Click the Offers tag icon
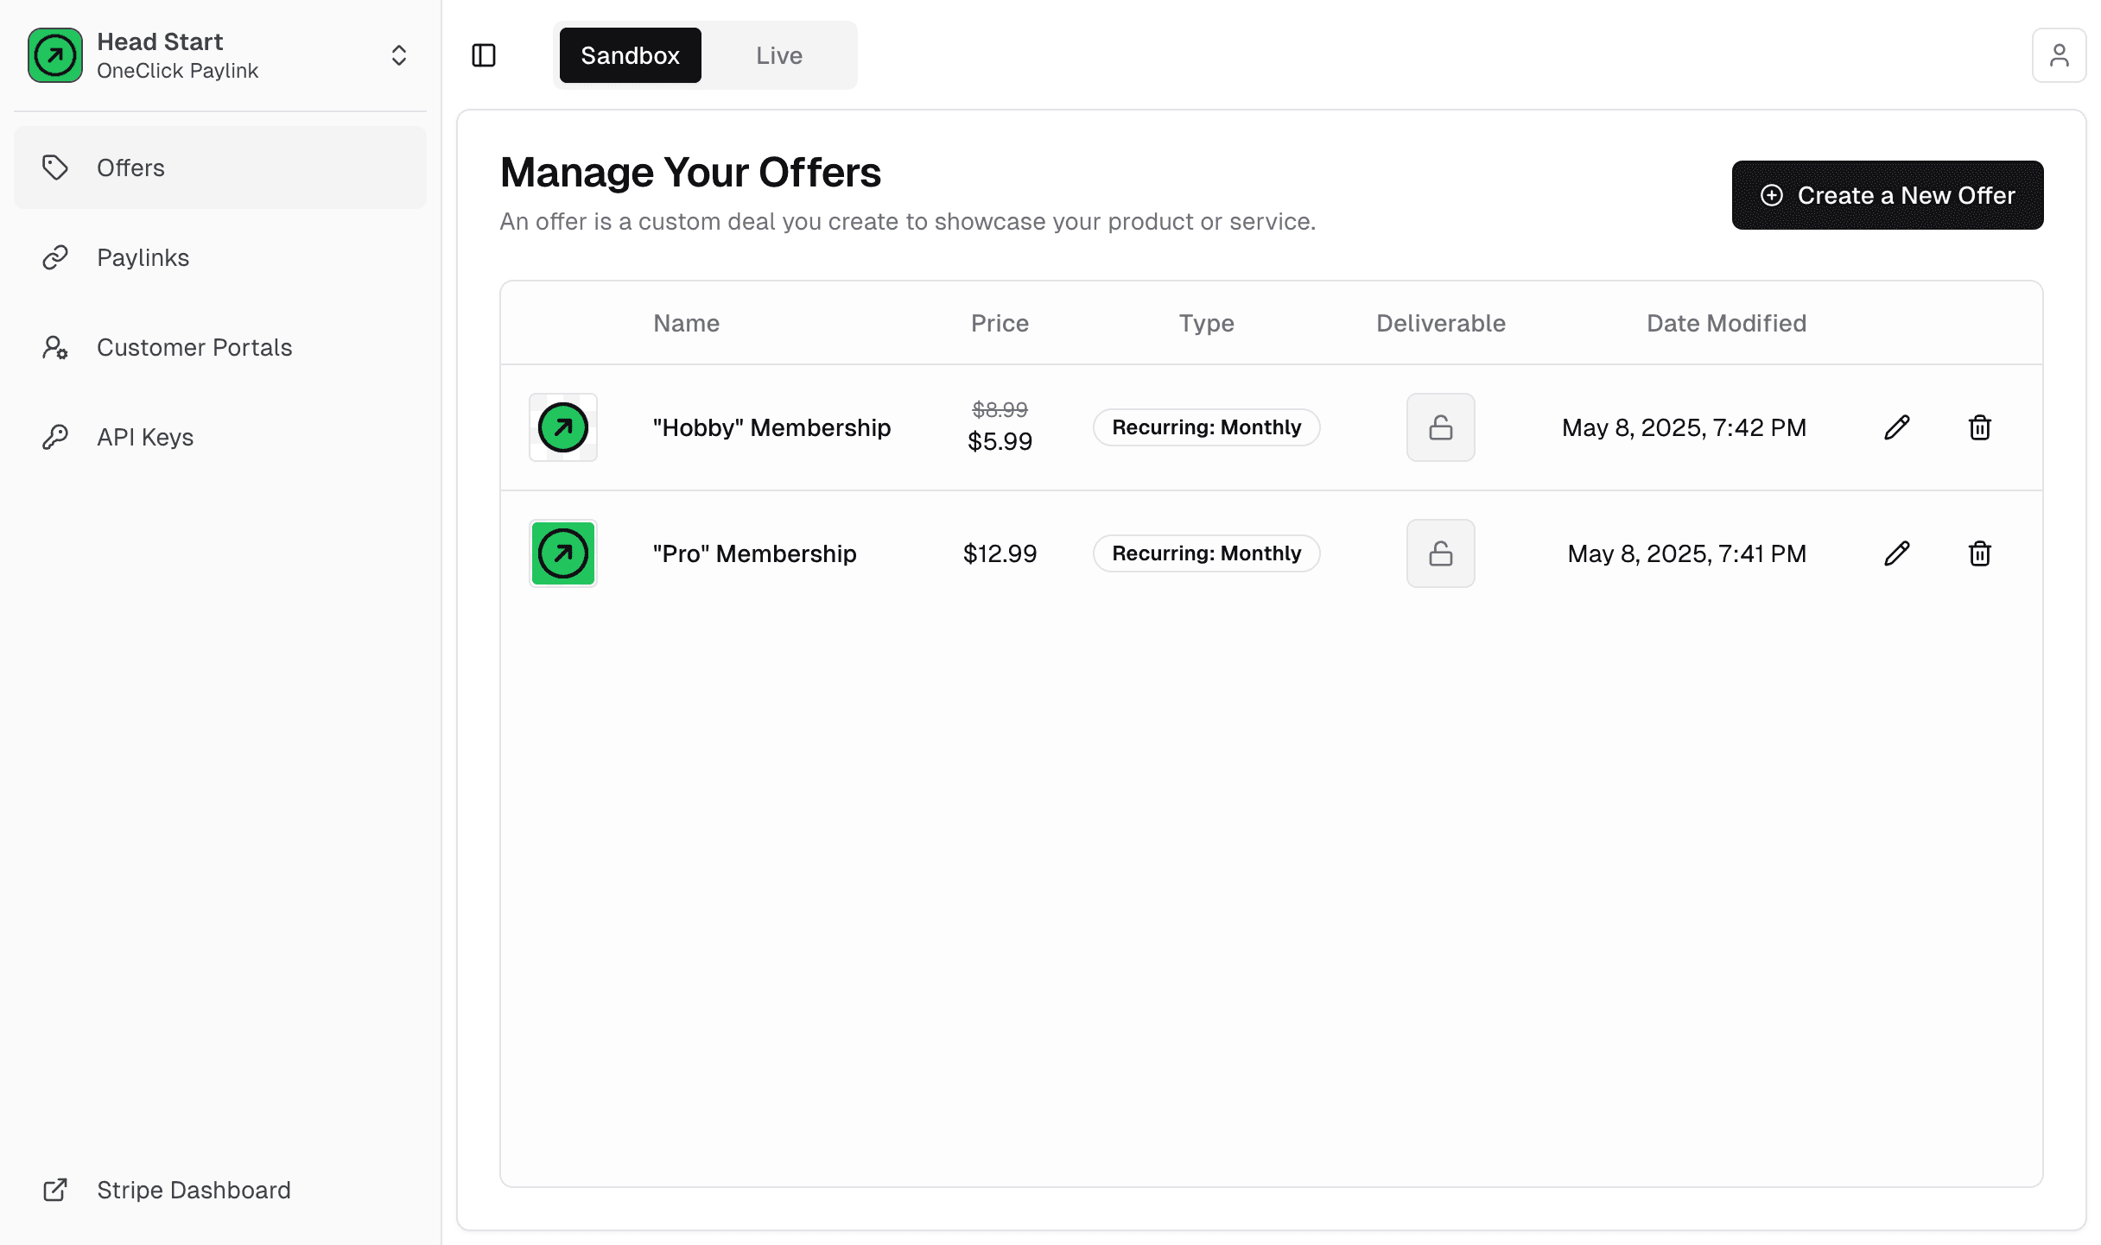The height and width of the screenshot is (1245, 2101). [55, 167]
